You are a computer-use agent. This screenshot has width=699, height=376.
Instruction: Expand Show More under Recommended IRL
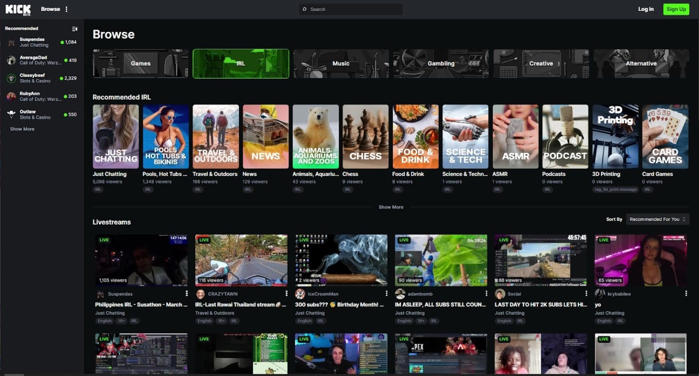[390, 207]
